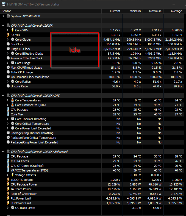The width and height of the screenshot is (186, 216).
Task: Expand the Voltage Offsets row
Action: (8, 175)
